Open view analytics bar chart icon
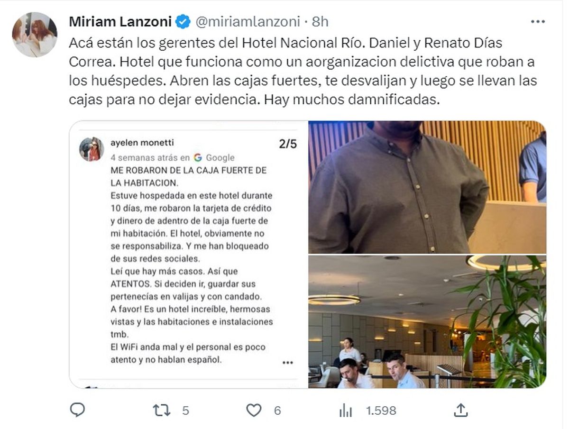This screenshot has width=569, height=429. [346, 410]
